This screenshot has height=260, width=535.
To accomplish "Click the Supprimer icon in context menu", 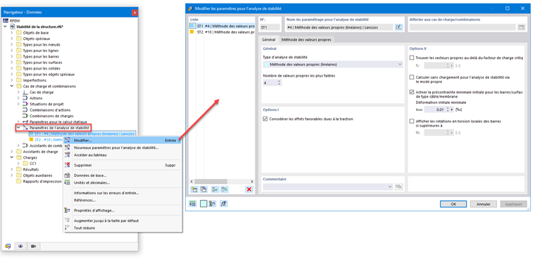I will (68, 165).
